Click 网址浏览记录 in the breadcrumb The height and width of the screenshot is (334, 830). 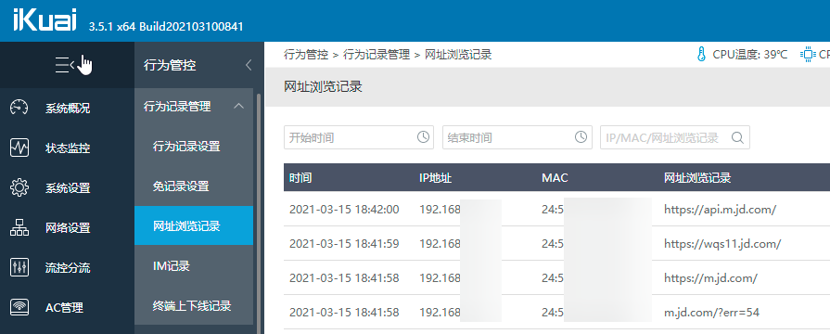(458, 54)
